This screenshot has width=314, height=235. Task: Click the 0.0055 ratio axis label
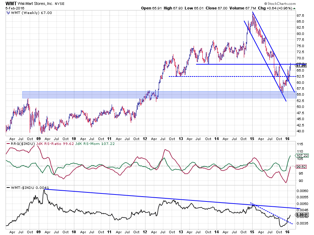(x=302, y=197)
